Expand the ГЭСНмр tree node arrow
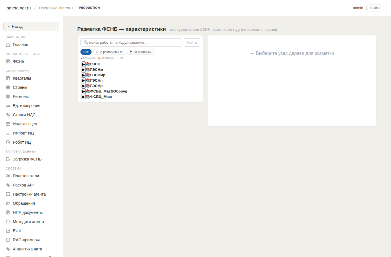 point(84,75)
